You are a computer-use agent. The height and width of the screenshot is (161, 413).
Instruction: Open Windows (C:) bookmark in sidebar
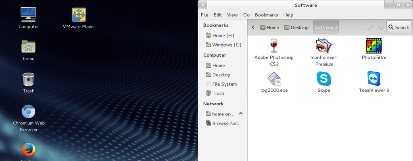(226, 45)
